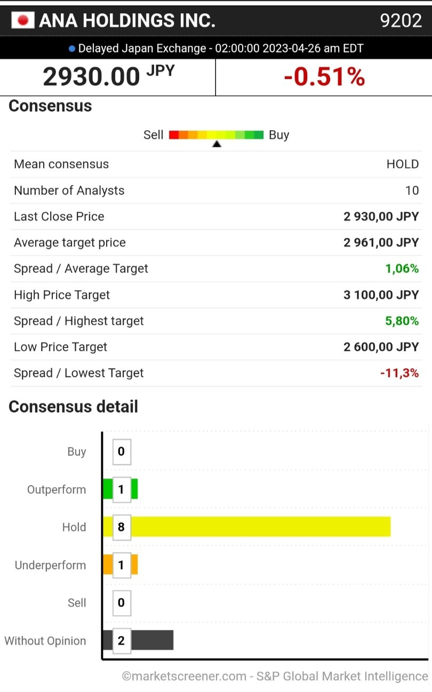Click the orange Underperform bar
Viewport: 432px width, 692px height.
(134, 564)
